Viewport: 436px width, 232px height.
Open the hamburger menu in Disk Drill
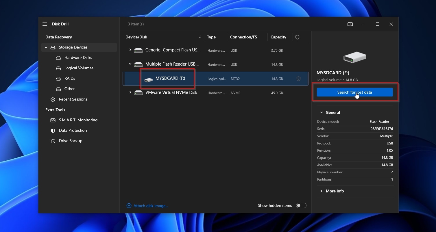[x=45, y=24]
